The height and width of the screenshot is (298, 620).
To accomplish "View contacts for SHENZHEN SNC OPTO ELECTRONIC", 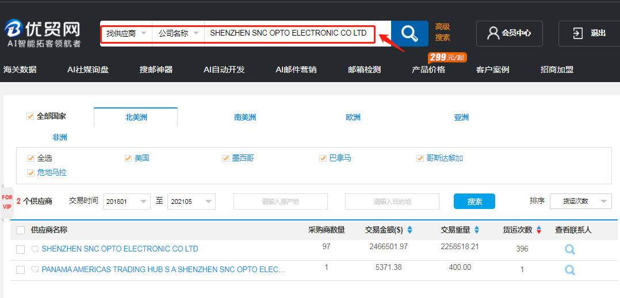I will 570,249.
